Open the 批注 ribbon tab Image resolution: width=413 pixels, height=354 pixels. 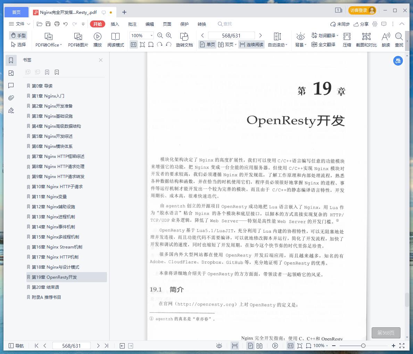[132, 24]
